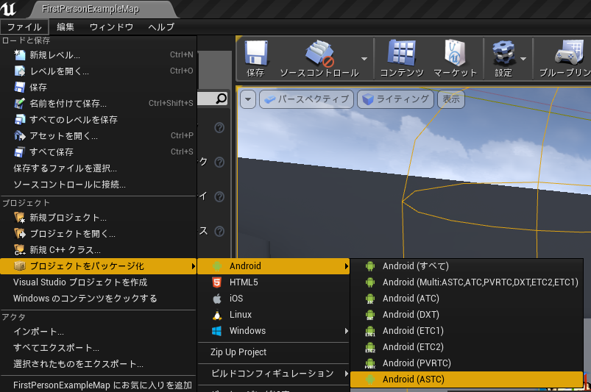Click 保存するファイルを選択... entry
This screenshot has height=392, width=591.
99,168
